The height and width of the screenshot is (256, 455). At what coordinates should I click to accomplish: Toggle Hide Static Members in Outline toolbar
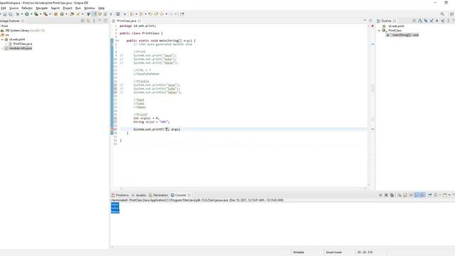point(432,21)
